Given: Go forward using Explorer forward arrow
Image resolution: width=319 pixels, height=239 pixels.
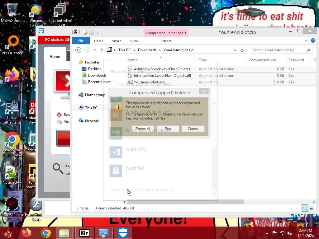Looking at the screenshot, I should [87, 50].
